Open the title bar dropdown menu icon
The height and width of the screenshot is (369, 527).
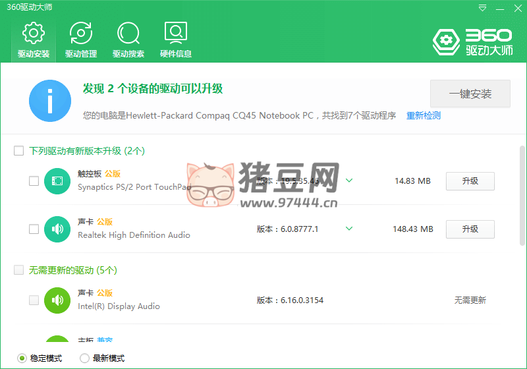[483, 8]
